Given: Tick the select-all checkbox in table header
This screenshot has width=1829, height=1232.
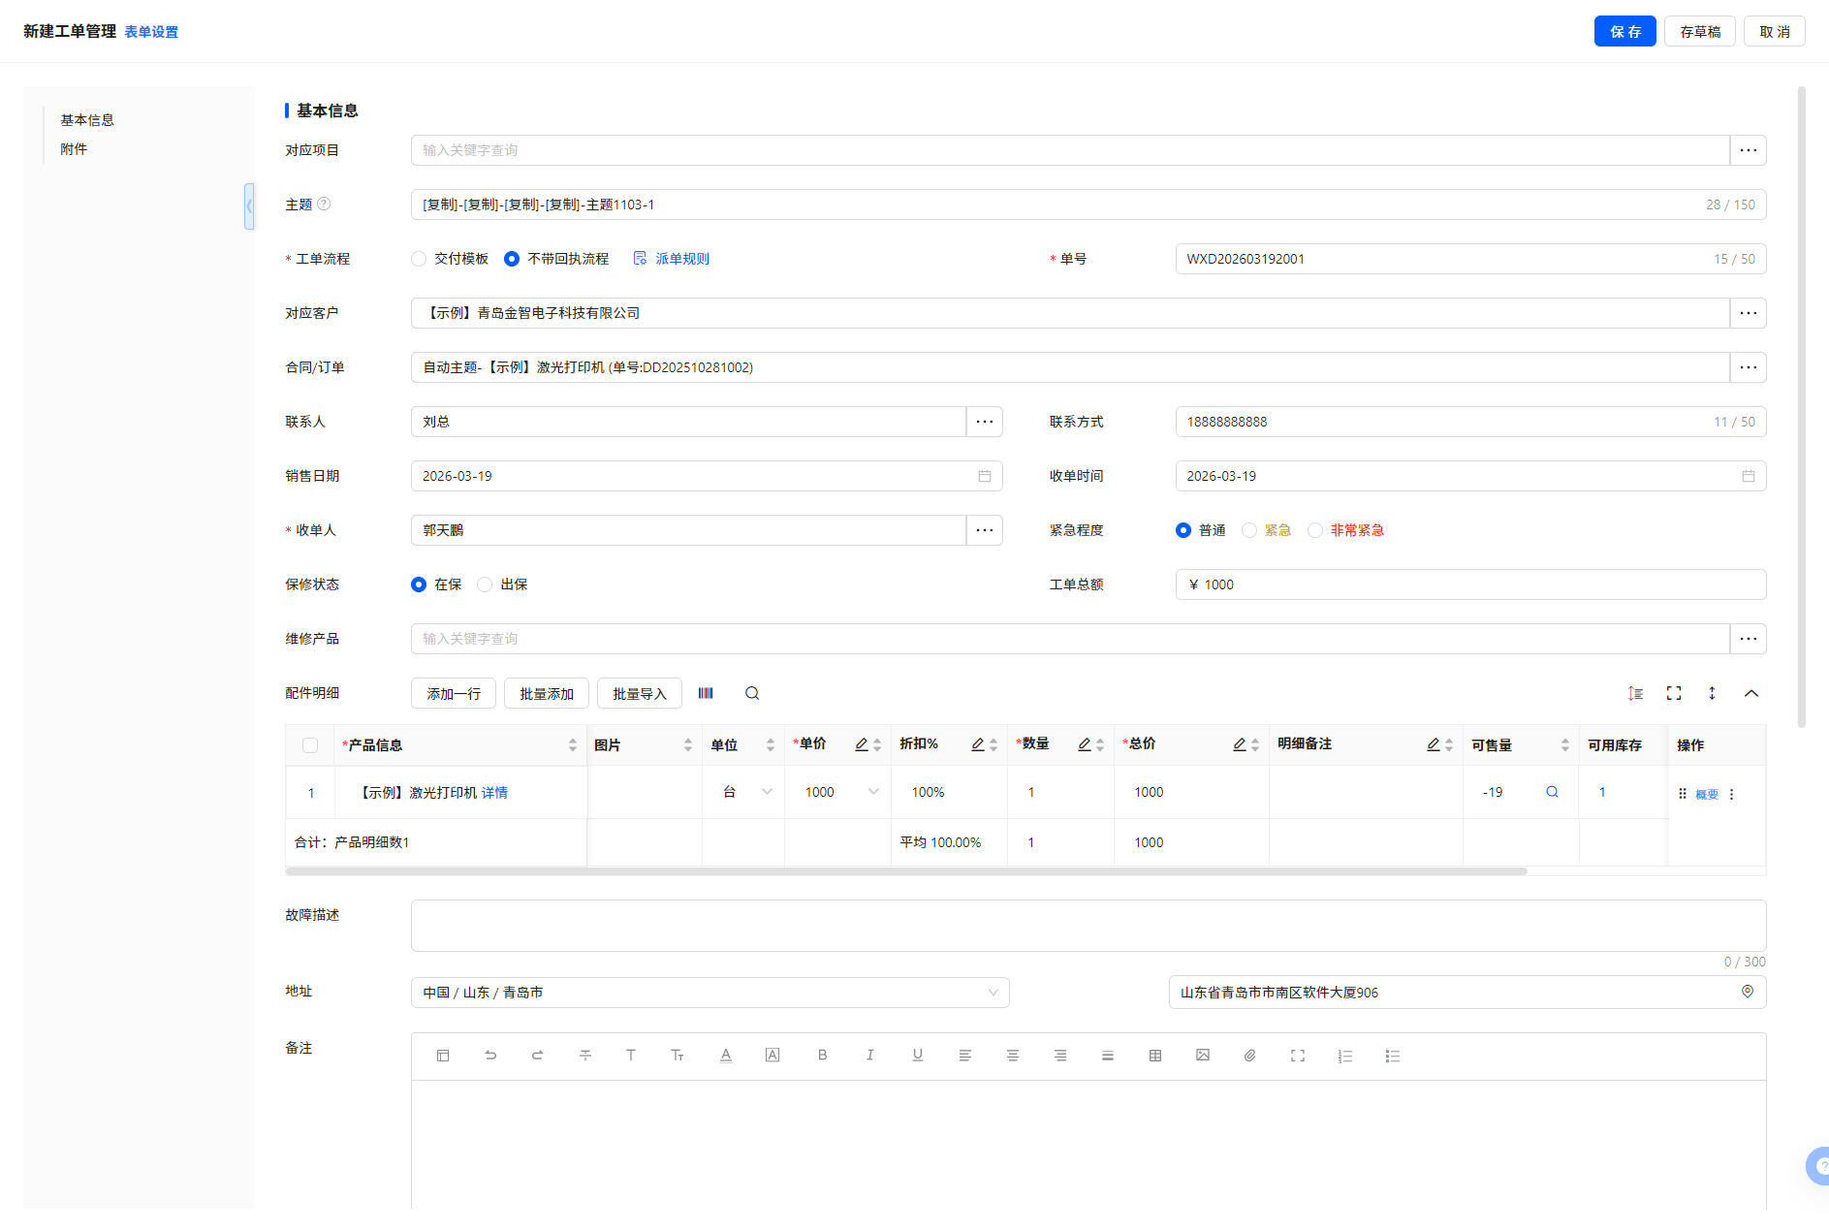Looking at the screenshot, I should pos(310,745).
